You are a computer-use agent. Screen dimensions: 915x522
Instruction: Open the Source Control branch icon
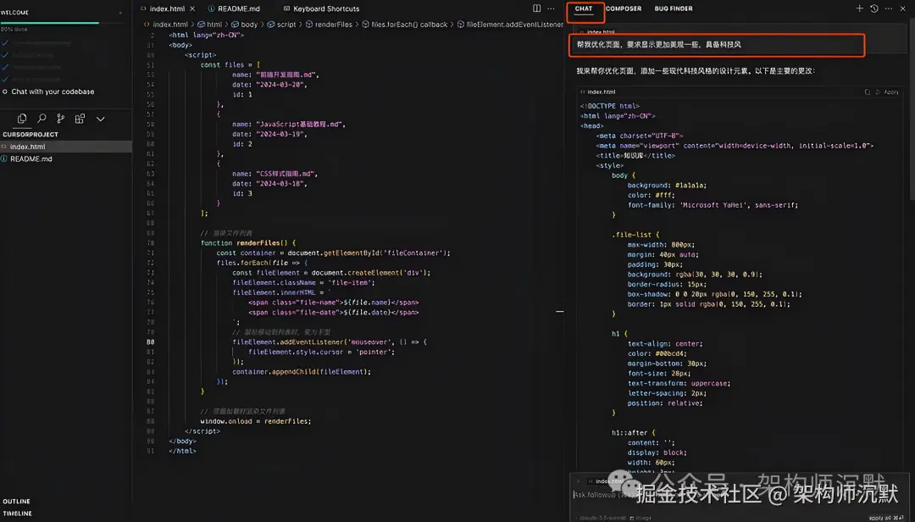(61, 119)
